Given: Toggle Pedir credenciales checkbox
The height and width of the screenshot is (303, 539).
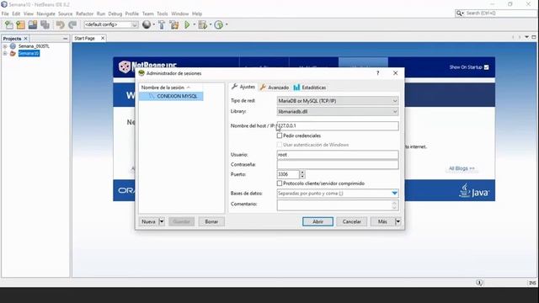Looking at the screenshot, I should coord(280,136).
